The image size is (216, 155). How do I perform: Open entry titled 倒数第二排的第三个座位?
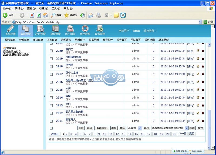79,80
